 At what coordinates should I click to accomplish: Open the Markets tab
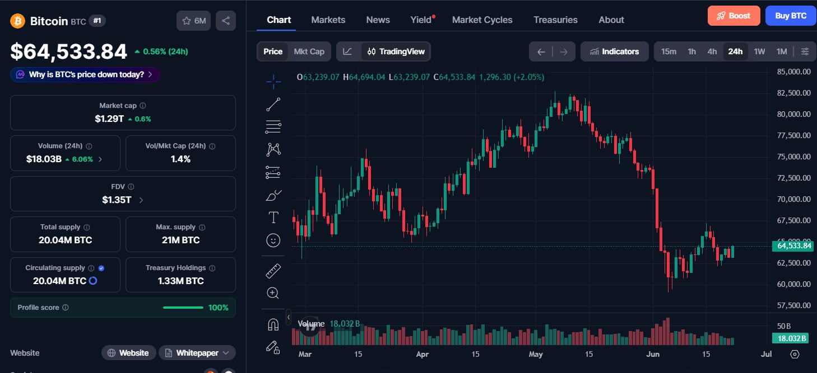(x=328, y=20)
